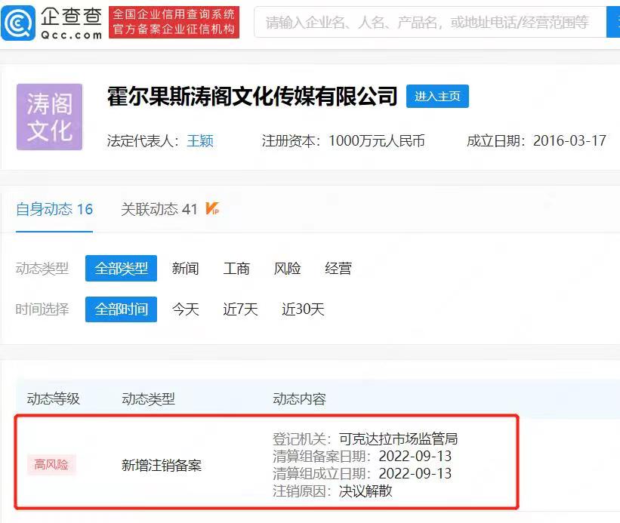620x523 pixels.
Task: Click the Qcc.com logo icon
Action: (x=18, y=23)
